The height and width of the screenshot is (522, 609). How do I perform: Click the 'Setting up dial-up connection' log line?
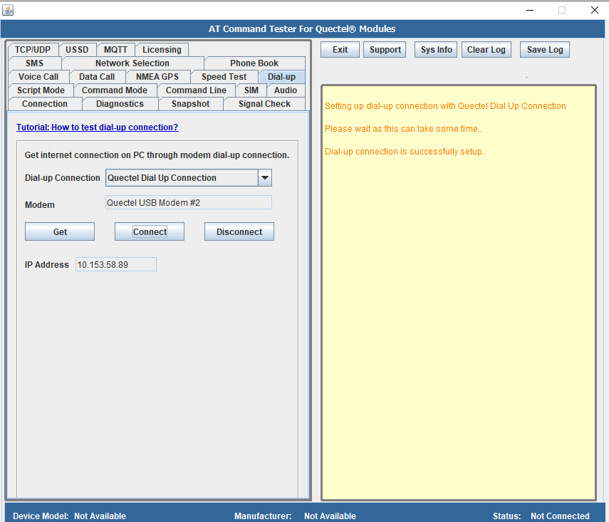[445, 106]
